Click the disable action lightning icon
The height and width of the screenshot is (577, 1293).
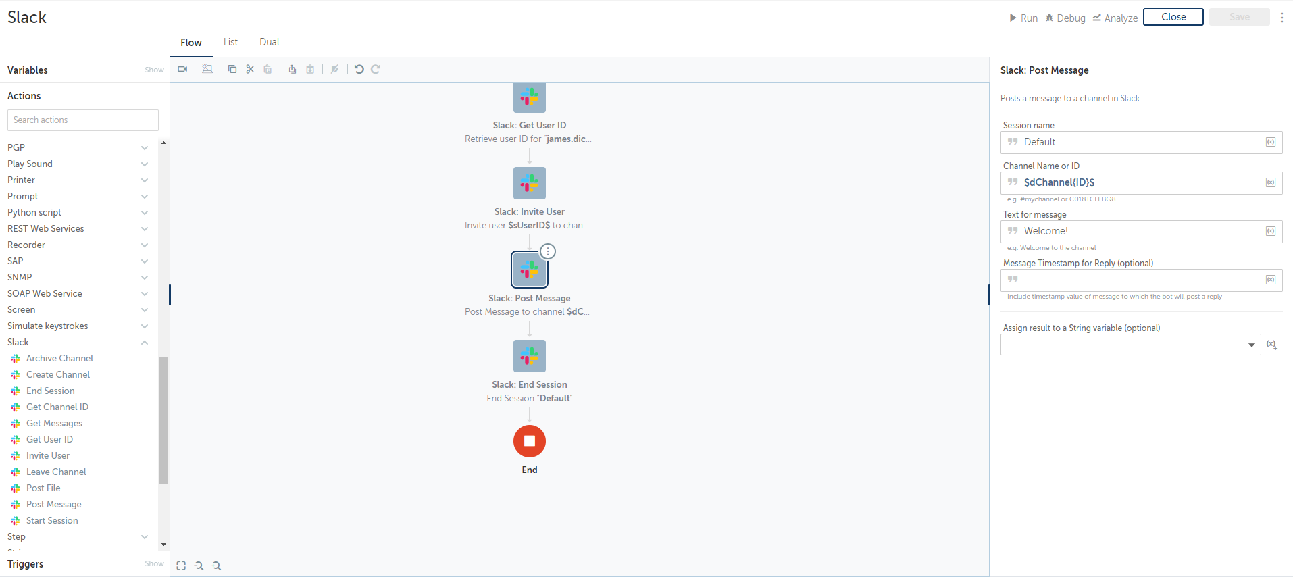(x=334, y=69)
